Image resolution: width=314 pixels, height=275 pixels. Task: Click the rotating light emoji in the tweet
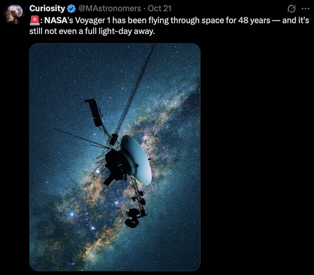(33, 20)
